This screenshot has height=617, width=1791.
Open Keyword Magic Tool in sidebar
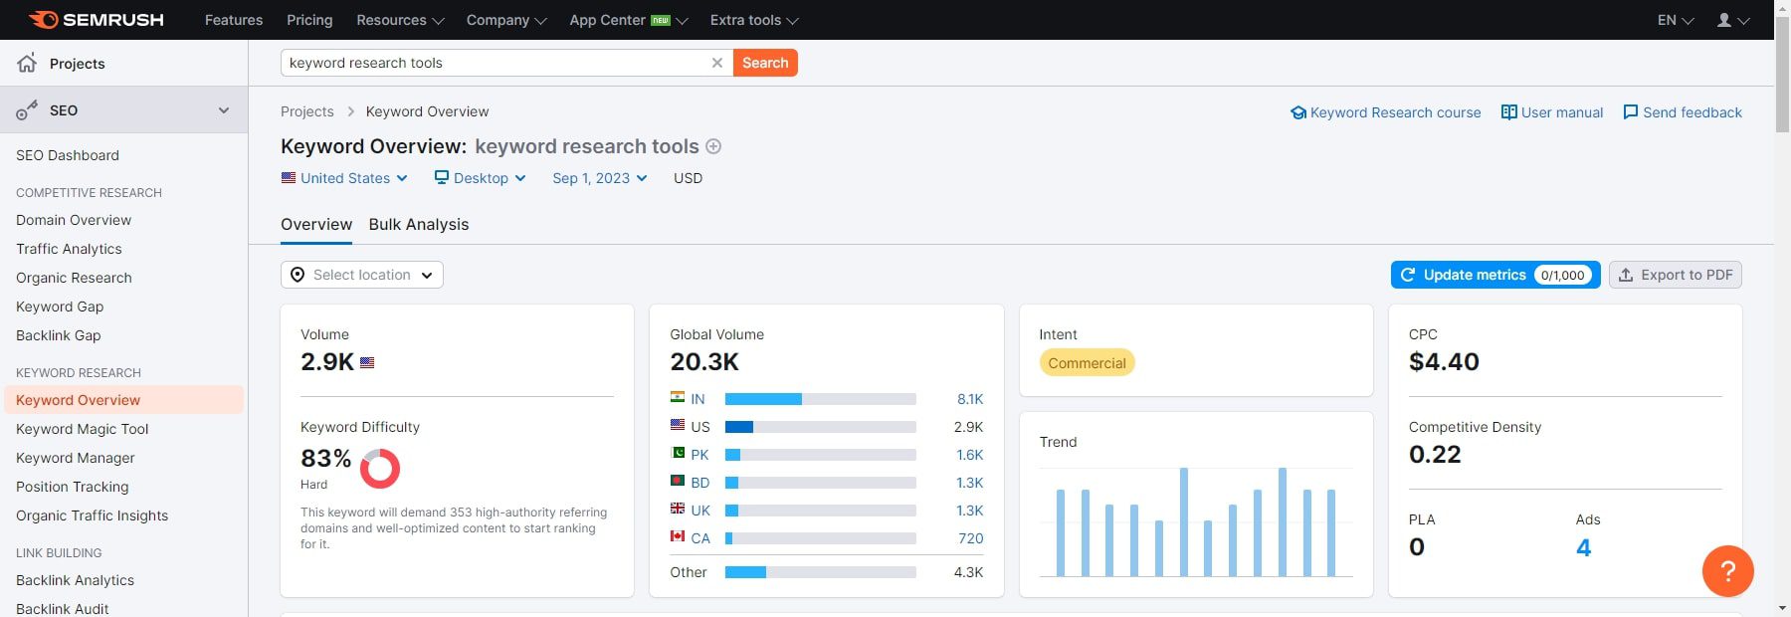(83, 429)
